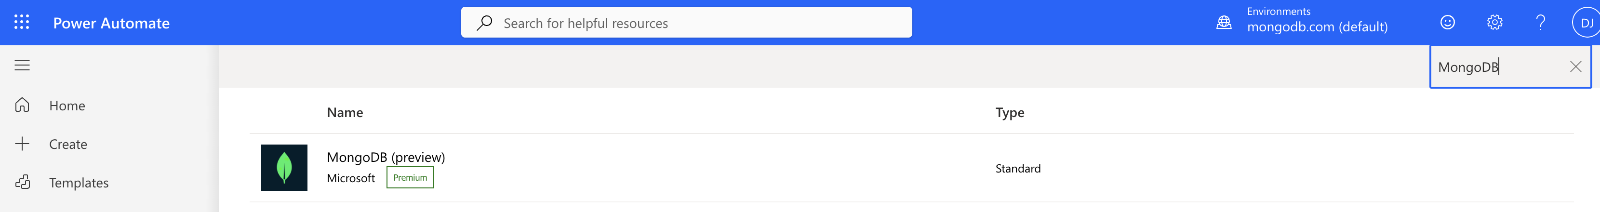Open the app launcher waffle icon
1600x212 pixels.
tap(22, 22)
